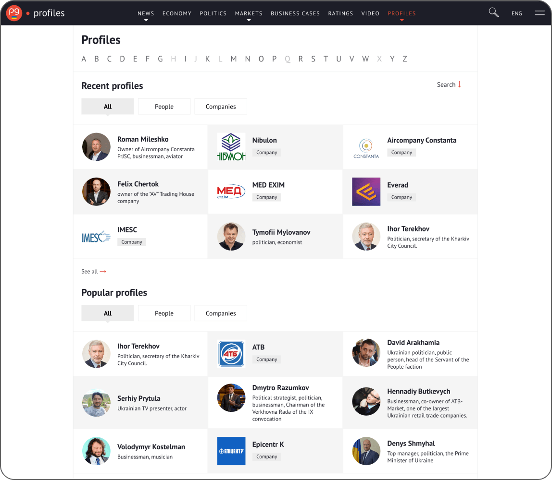Click the IMESC logo
This screenshot has width=552, height=480.
click(96, 237)
